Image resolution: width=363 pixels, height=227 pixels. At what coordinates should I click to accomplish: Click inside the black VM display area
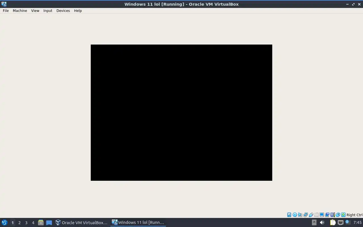point(181,113)
